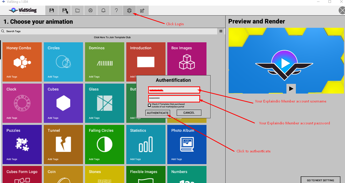Click the Login account icon
Screen dimensions: 345x183
pos(129,10)
